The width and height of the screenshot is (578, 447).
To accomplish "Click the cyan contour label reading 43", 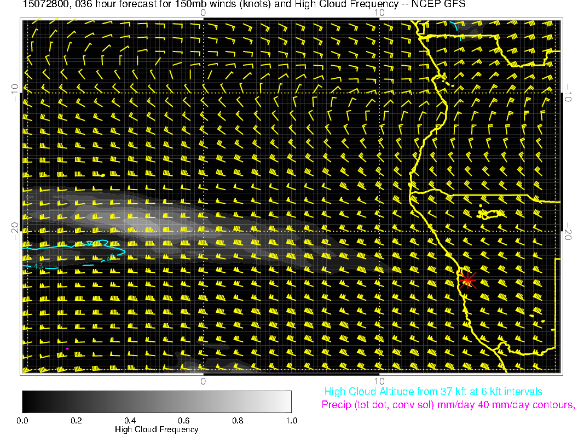I will click(38, 266).
